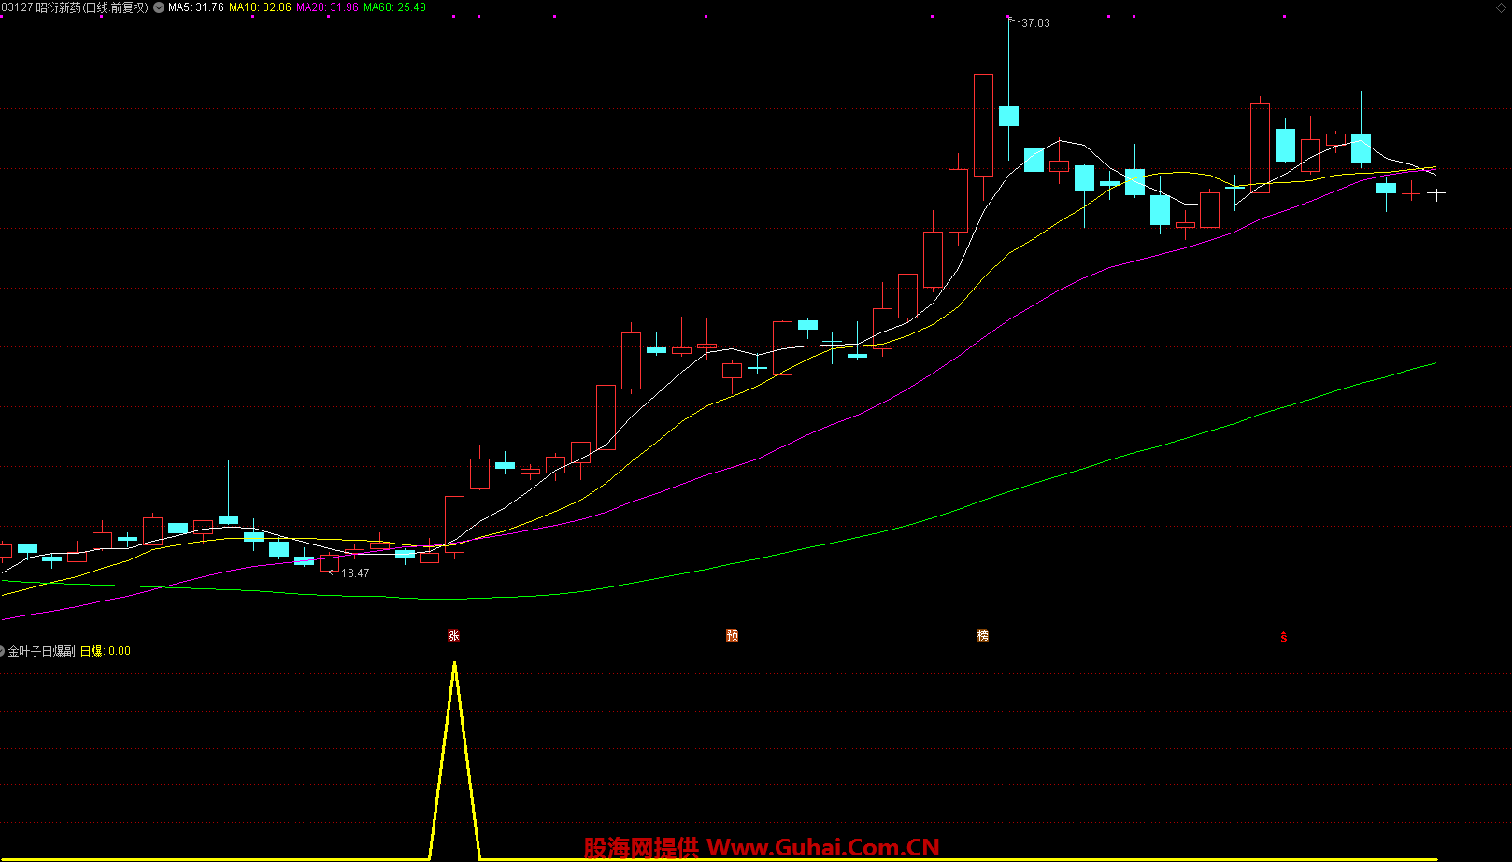1512x862 pixels.
Task: Click the 18.47 low price label
Action: coord(355,573)
